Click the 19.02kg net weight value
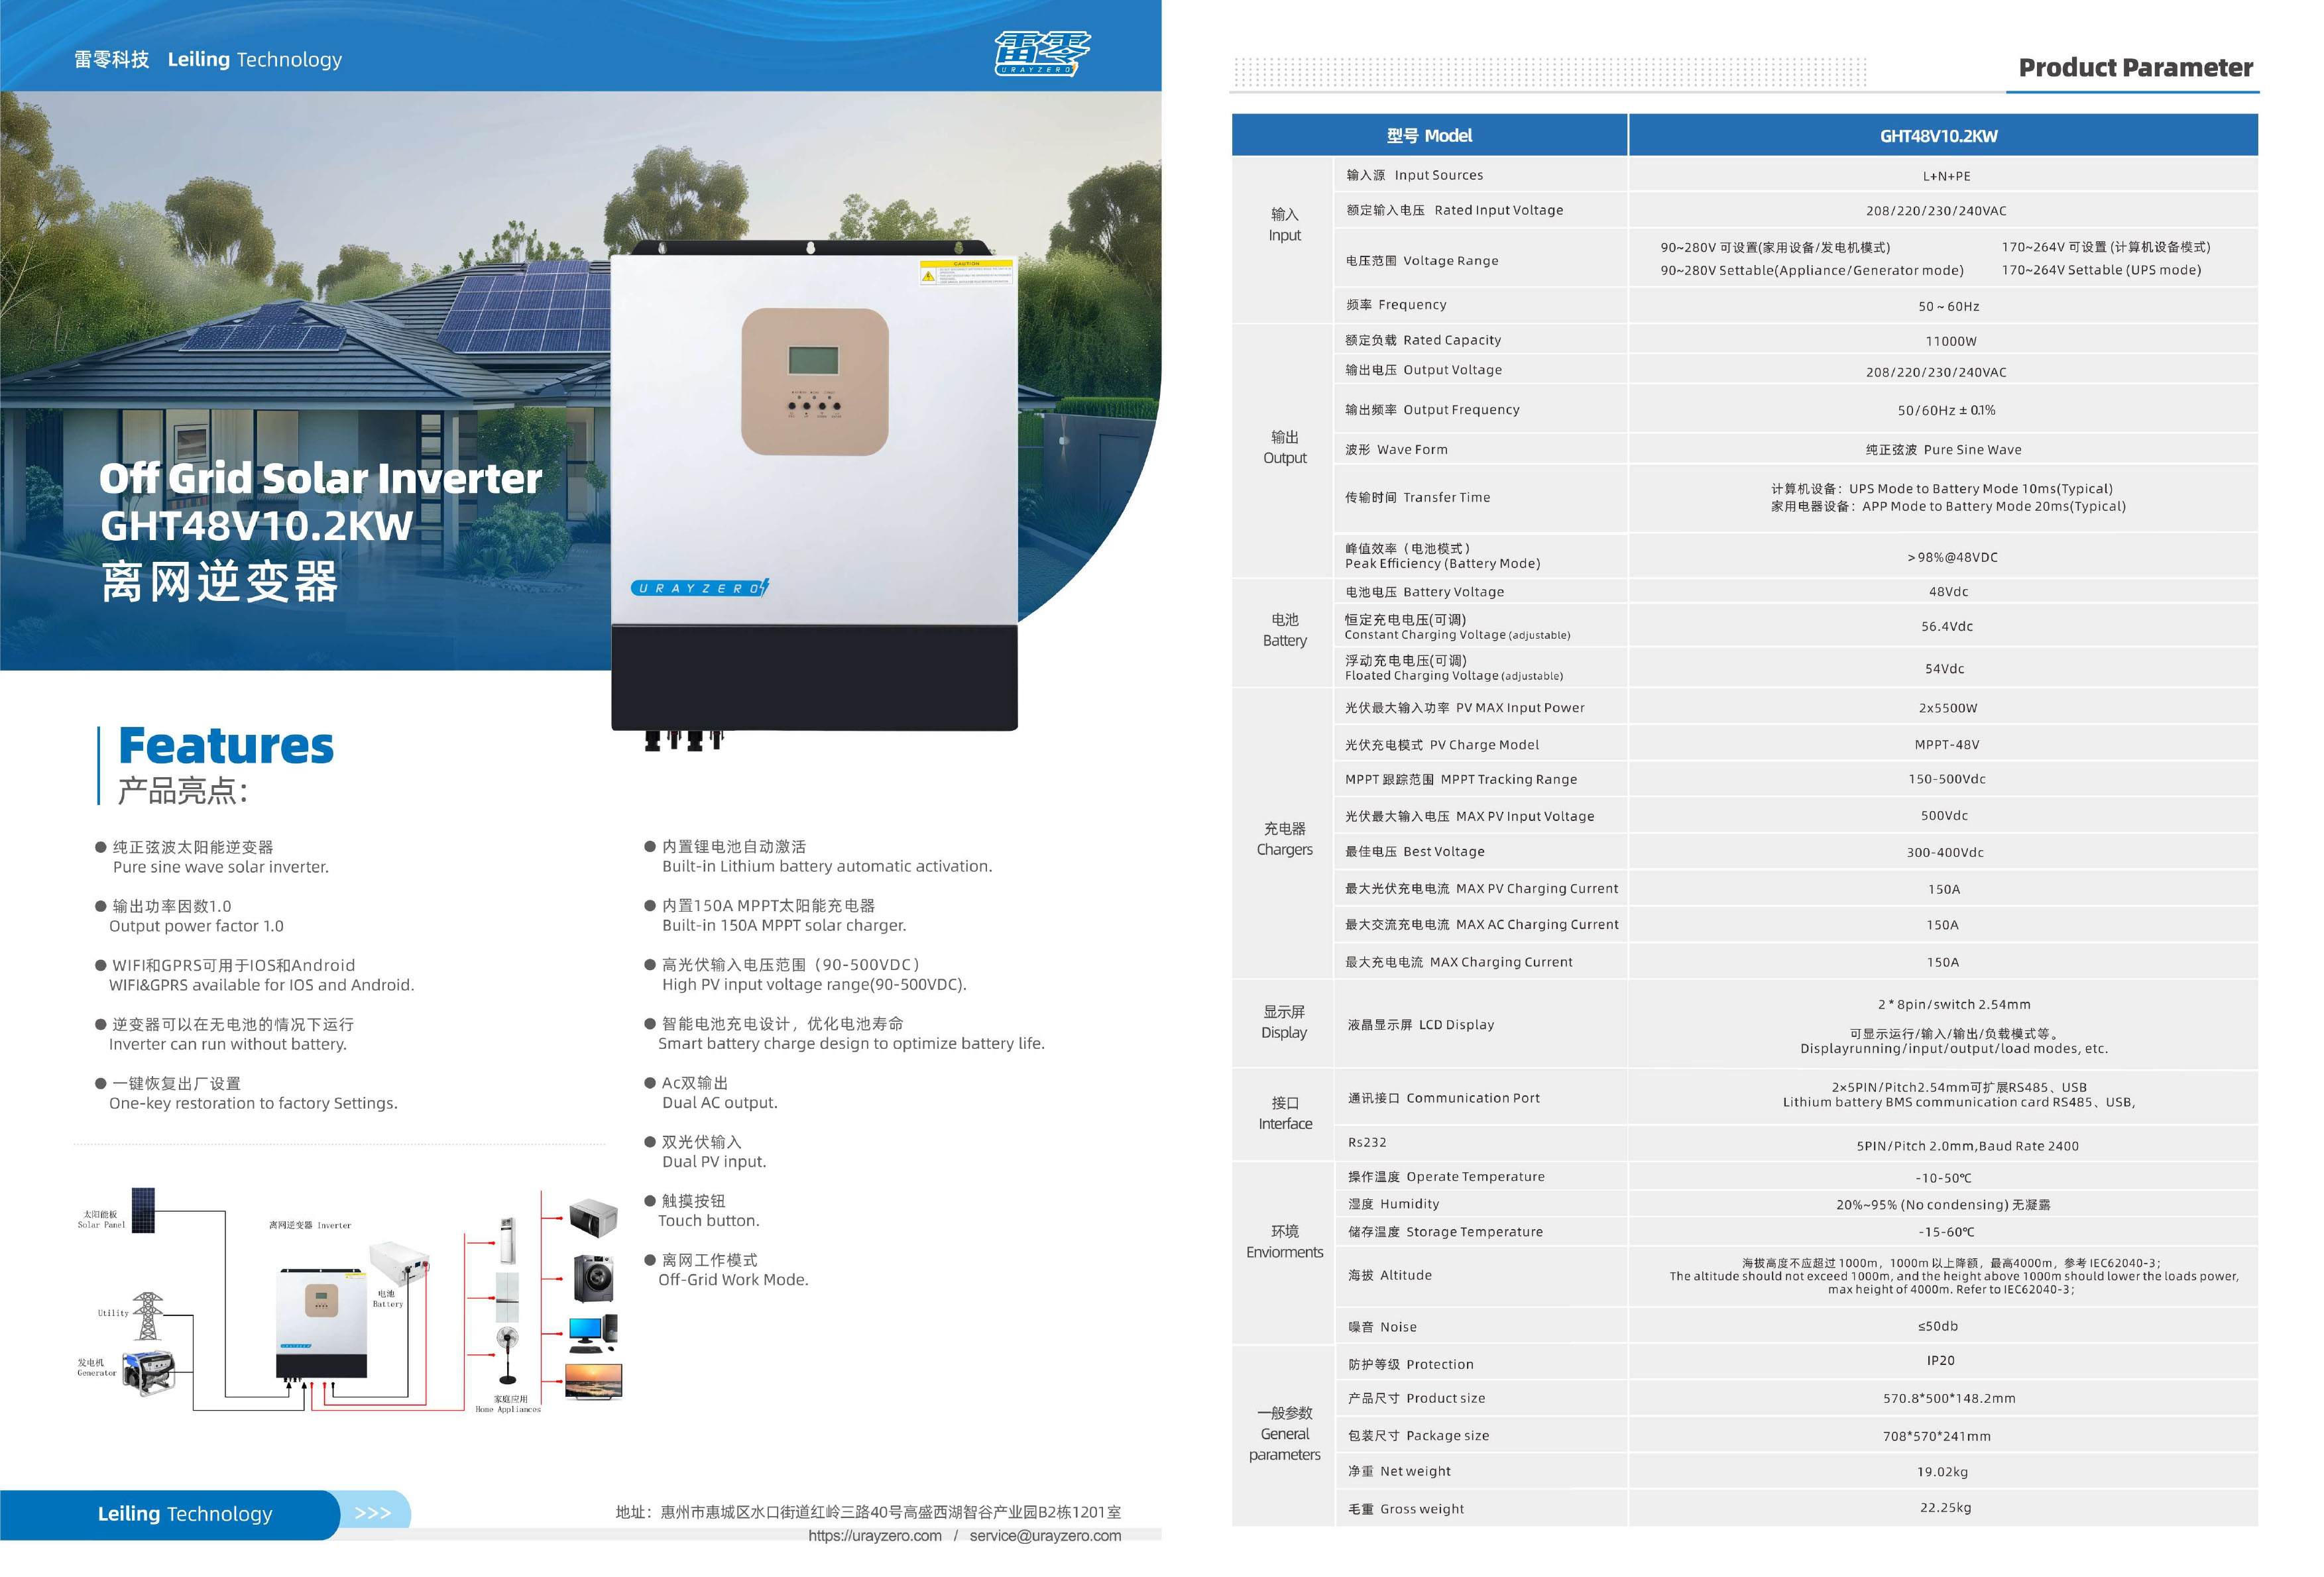This screenshot has height=1577, width=2324. point(1942,1472)
